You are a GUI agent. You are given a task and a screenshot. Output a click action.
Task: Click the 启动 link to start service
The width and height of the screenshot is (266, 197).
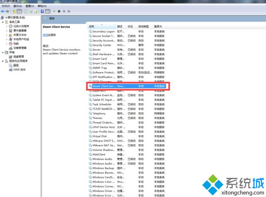[45, 35]
